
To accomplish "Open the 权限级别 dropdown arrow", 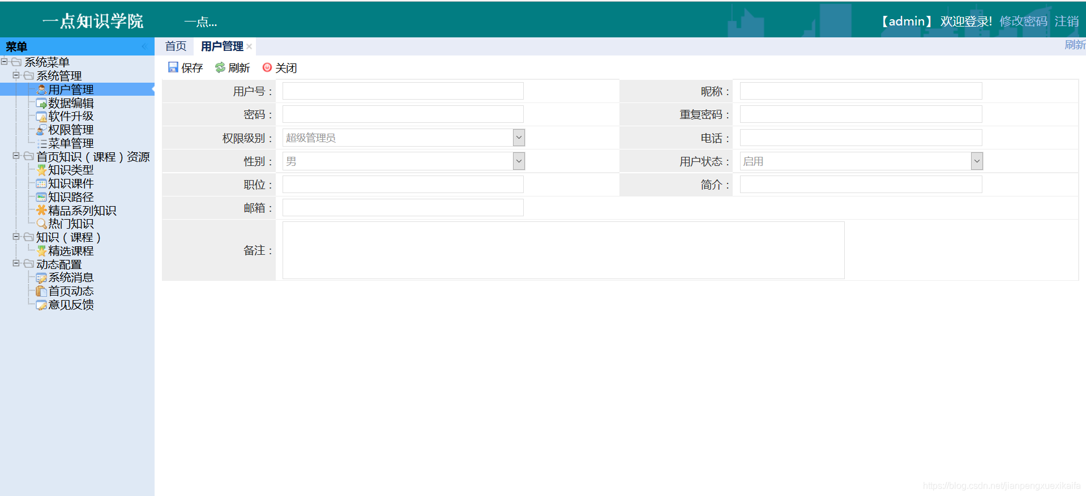I will [519, 138].
